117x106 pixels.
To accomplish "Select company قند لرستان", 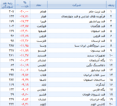I will click(98, 41).
